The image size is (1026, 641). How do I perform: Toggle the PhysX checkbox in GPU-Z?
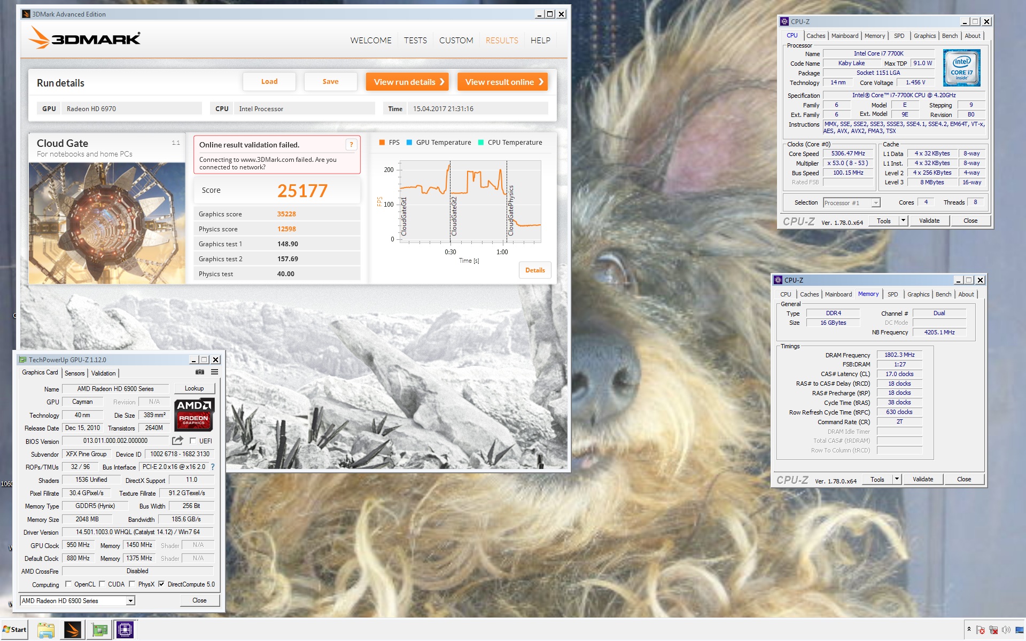[x=131, y=584]
